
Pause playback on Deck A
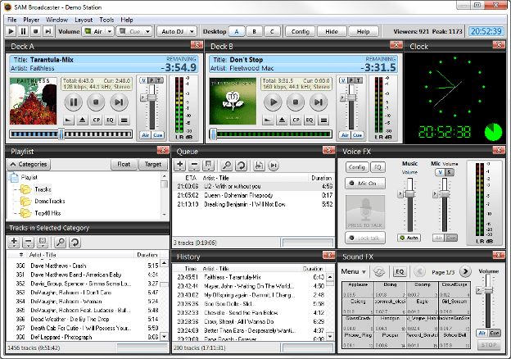[74, 102]
